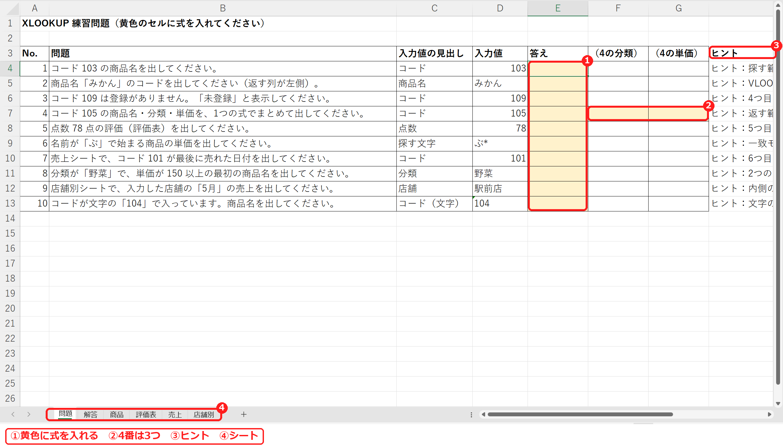Click input value cell containing 野菜
Viewport: 783px width, 447px height.
(500, 174)
